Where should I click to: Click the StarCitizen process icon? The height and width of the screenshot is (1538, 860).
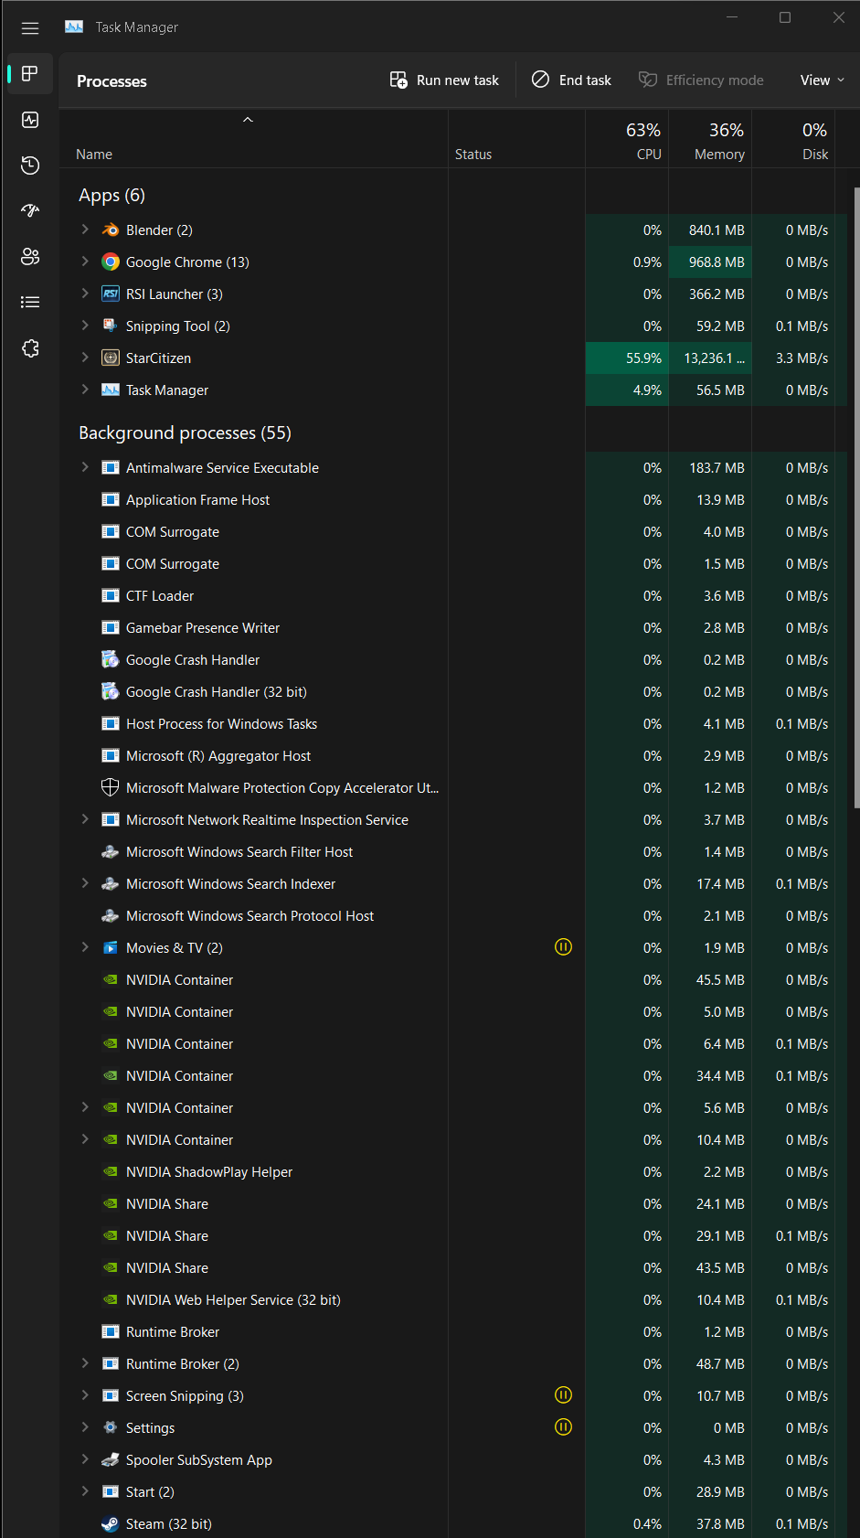click(x=111, y=358)
